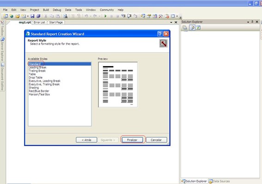Click the Save All toolbar icon
Screen dimensions: 262x184
pos(38,16)
